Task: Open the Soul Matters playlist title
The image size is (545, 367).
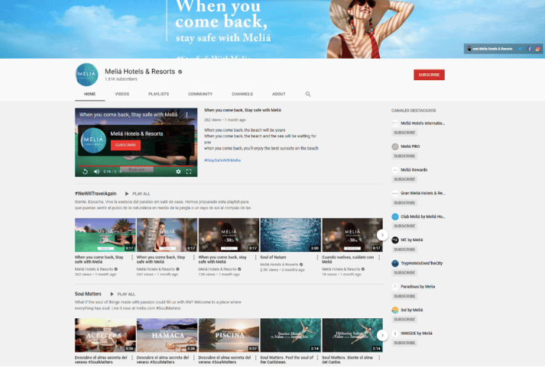Action: click(x=88, y=294)
